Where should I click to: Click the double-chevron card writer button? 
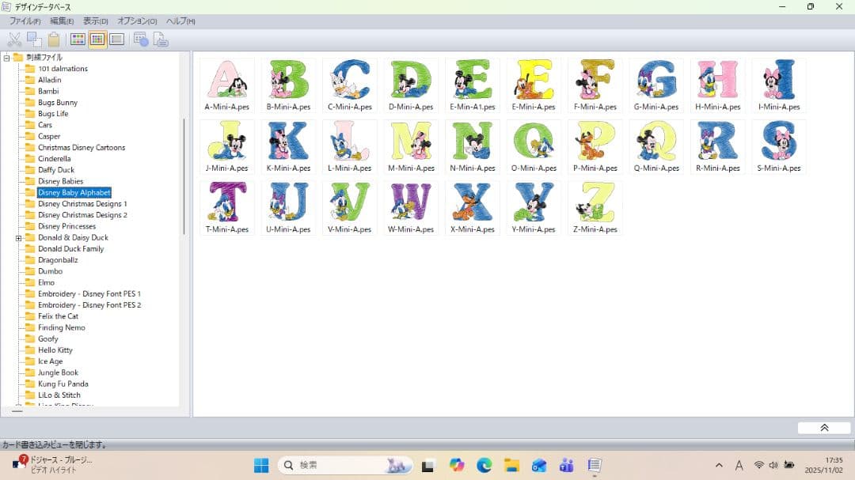[823, 428]
